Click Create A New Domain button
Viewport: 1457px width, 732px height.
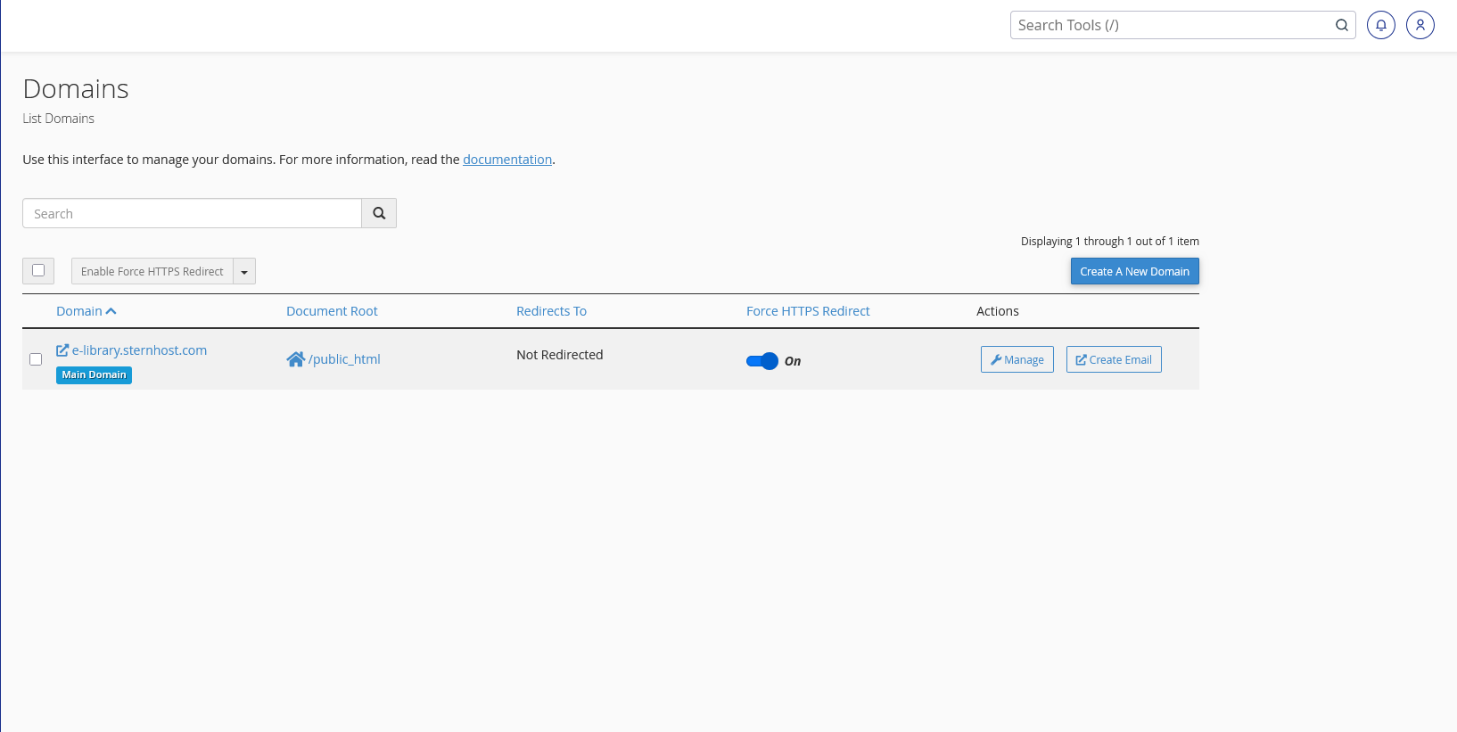pos(1134,271)
